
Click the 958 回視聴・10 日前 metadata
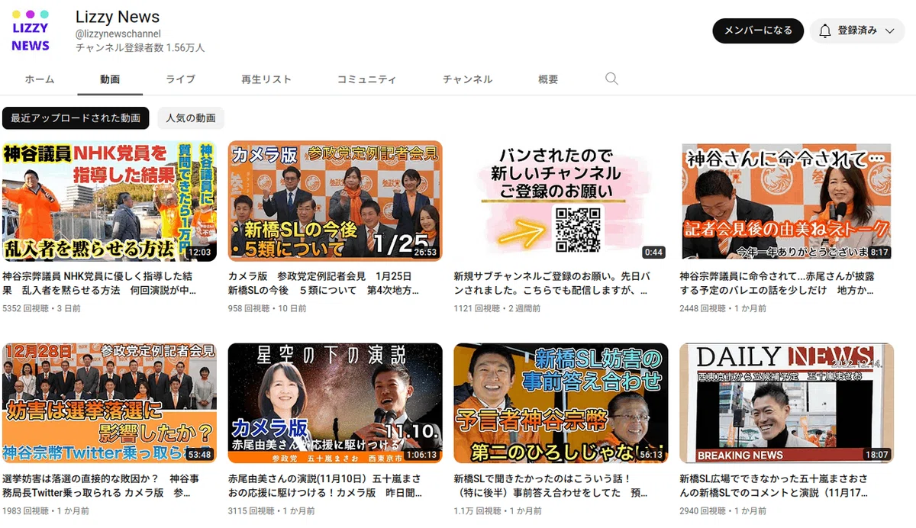(267, 308)
